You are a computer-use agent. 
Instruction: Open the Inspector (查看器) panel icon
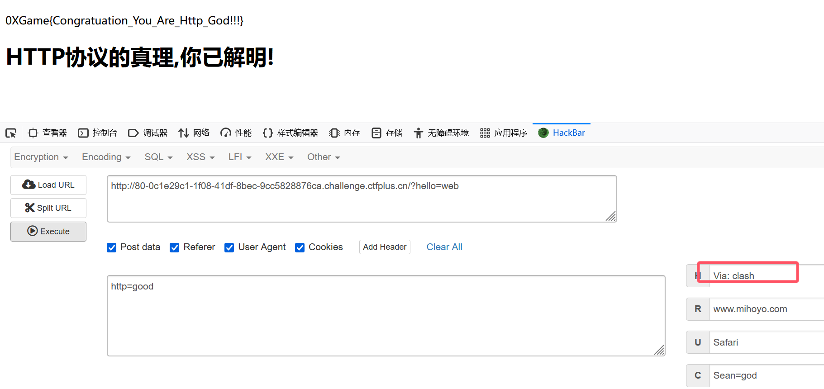click(33, 133)
